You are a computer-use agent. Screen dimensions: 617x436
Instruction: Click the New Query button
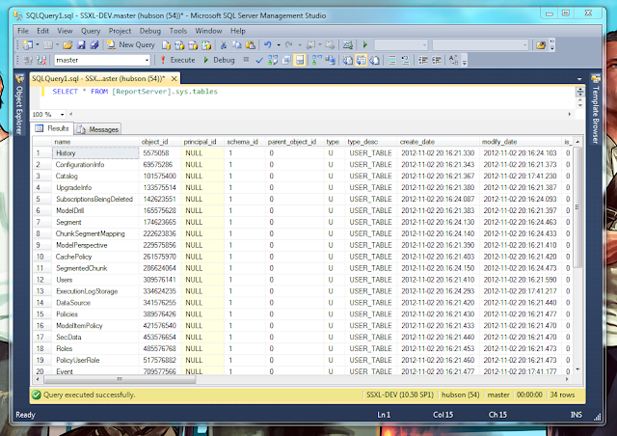pos(131,45)
